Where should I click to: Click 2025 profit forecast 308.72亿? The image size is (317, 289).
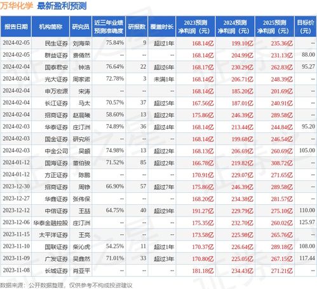point(282,163)
